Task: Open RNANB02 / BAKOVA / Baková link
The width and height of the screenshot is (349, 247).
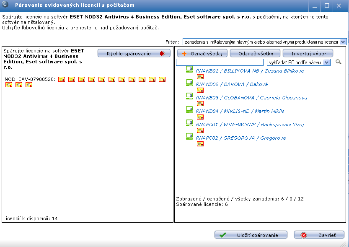Action: [x=232, y=84]
